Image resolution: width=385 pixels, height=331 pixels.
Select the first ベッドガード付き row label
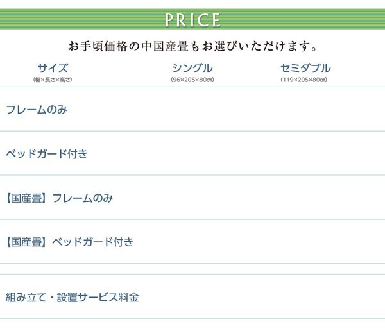46,154
